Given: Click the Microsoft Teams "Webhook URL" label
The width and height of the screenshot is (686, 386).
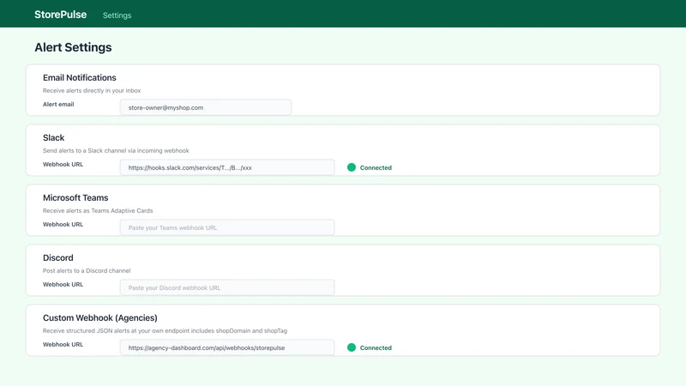Looking at the screenshot, I should click(x=63, y=224).
